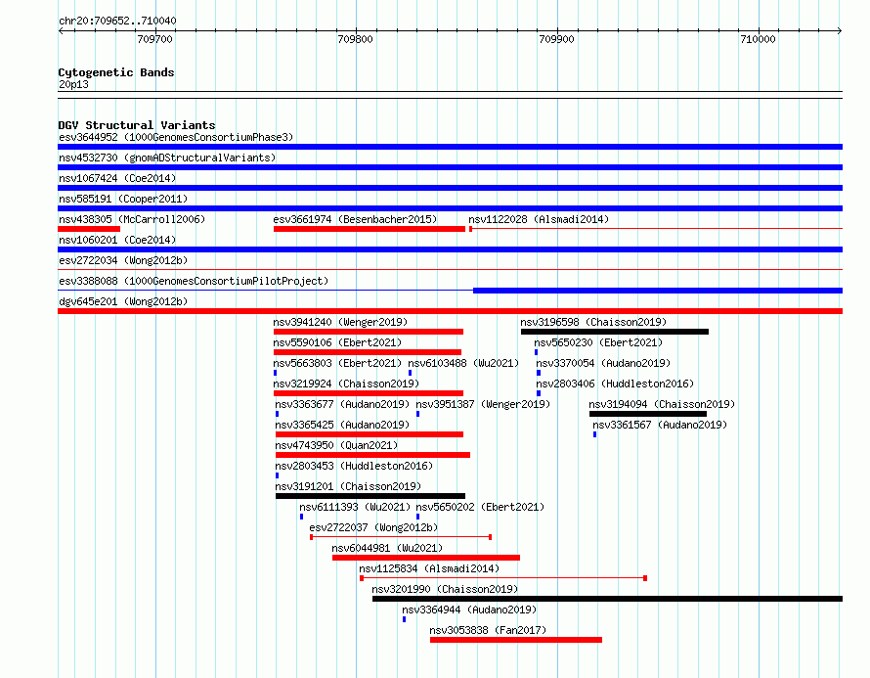Click the DGV Structural Variants track title
Viewport: 870px width, 678px height.
point(137,125)
